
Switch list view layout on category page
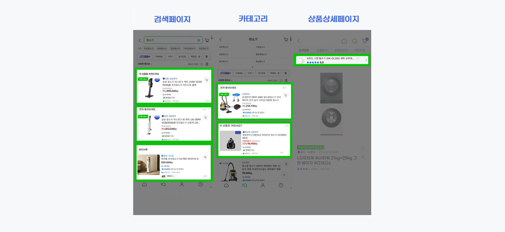[286, 80]
